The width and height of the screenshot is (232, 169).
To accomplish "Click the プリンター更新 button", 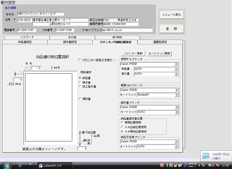I will pyautogui.click(x=133, y=53).
